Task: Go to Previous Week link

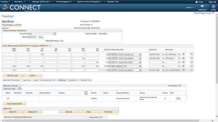Action: (x=91, y=34)
